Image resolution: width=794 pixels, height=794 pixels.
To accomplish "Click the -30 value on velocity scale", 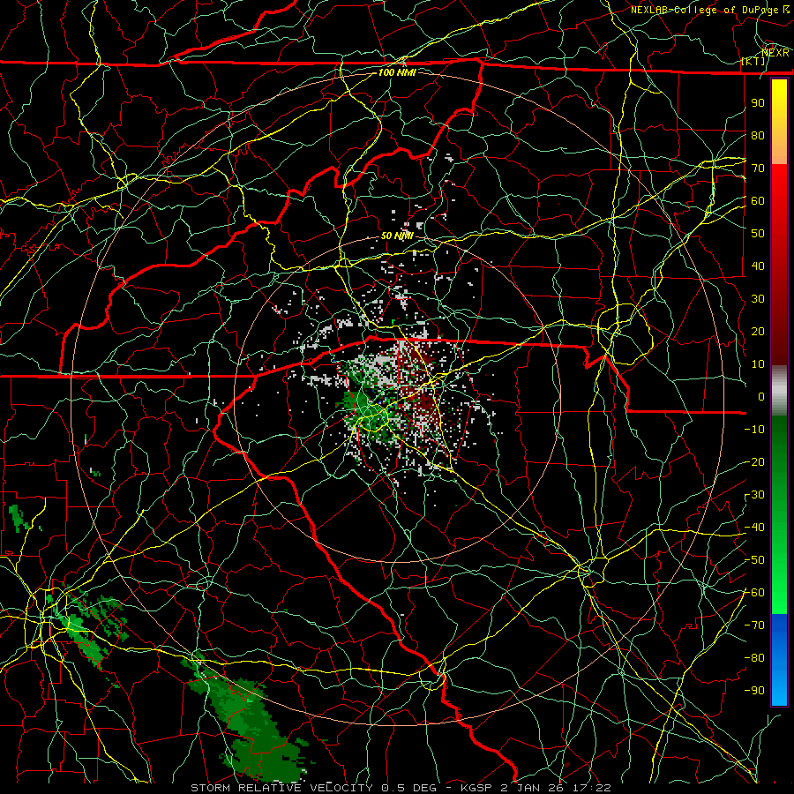I will point(754,495).
